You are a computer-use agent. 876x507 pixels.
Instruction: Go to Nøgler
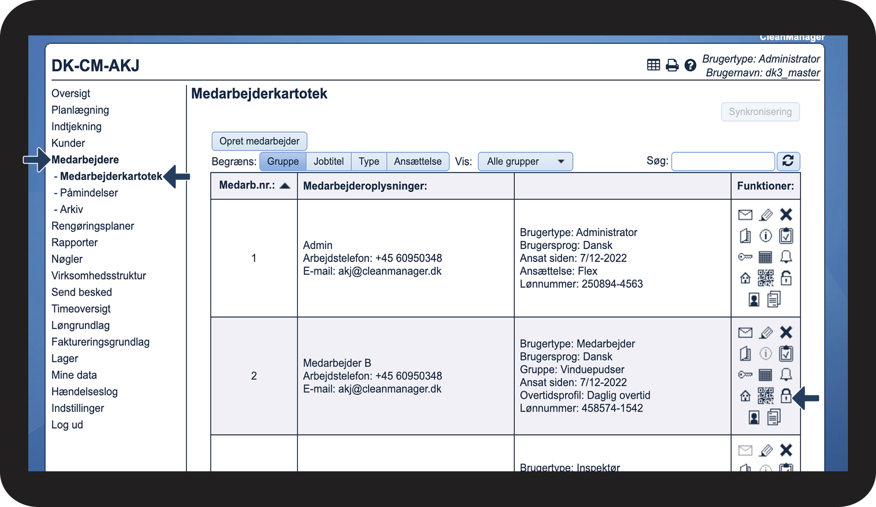67,259
